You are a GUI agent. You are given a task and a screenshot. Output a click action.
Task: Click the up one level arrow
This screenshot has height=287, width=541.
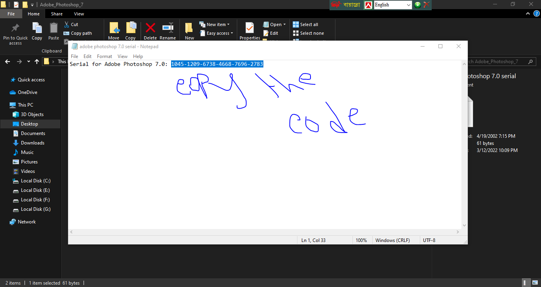tap(37, 62)
